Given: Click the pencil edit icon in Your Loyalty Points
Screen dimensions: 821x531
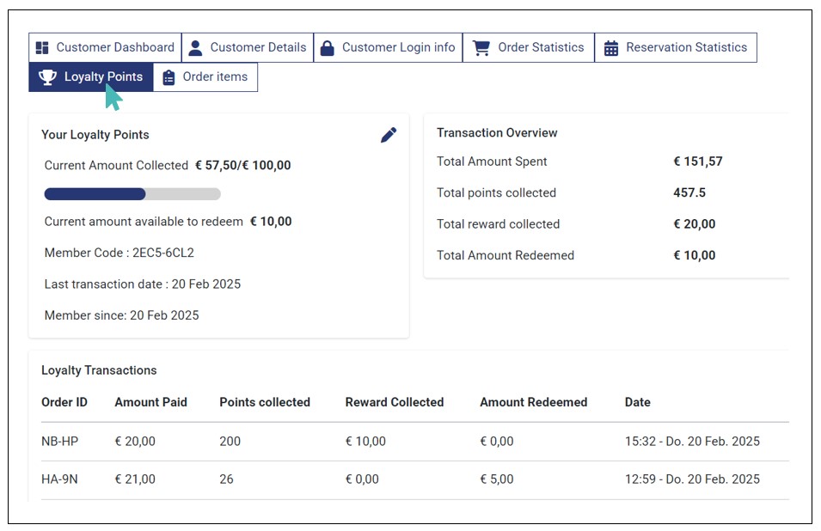Looking at the screenshot, I should click(389, 135).
